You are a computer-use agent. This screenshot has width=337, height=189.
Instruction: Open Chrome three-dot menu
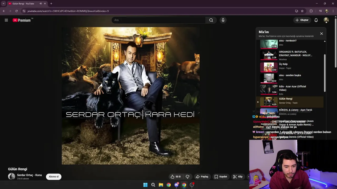(x=333, y=11)
